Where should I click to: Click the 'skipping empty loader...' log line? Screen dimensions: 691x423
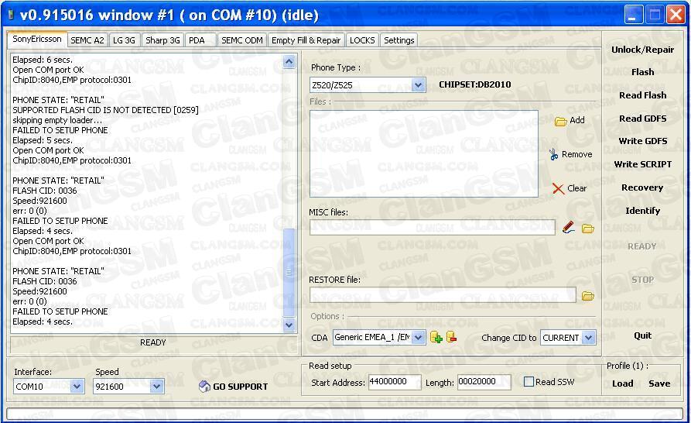click(56, 120)
